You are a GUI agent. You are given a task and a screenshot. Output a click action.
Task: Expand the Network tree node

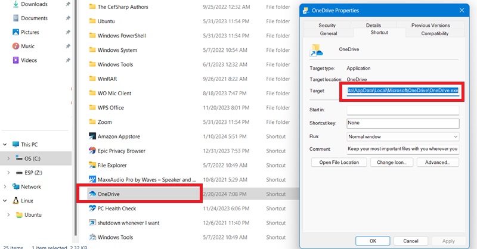point(5,186)
